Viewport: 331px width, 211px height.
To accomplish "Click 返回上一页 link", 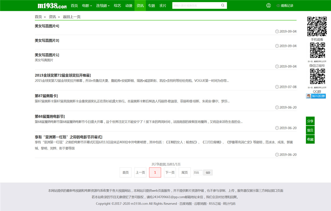I will [72, 17].
